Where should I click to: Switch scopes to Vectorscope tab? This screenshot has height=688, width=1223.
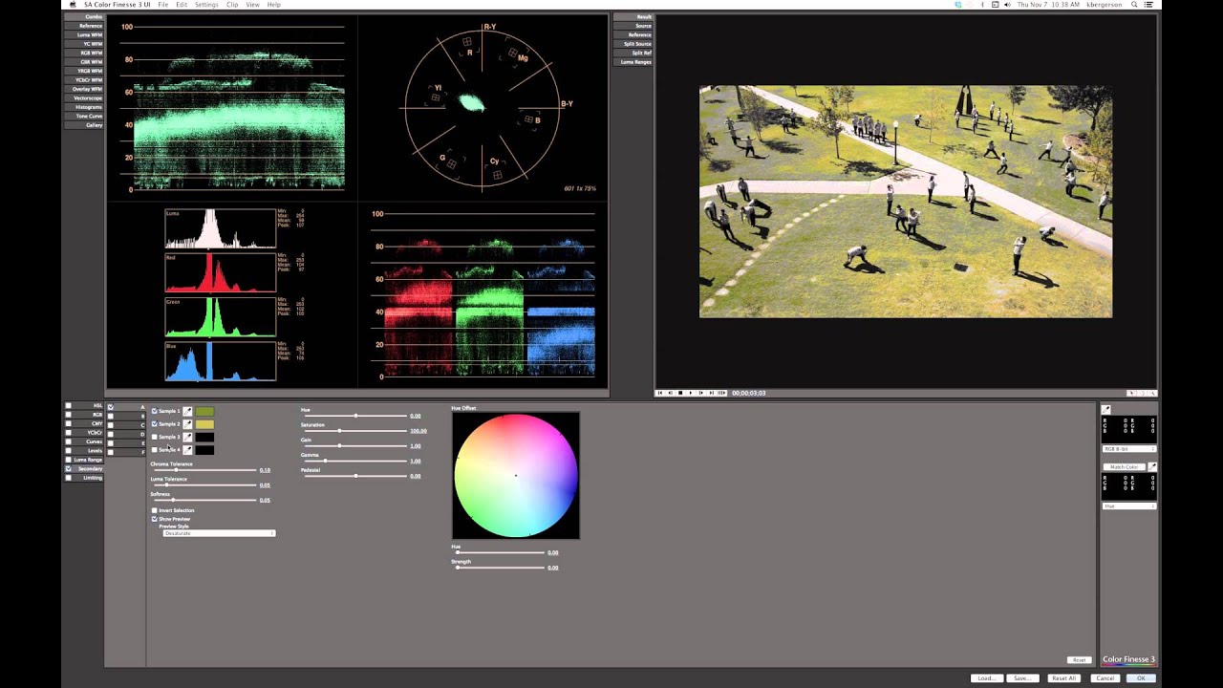(83, 98)
